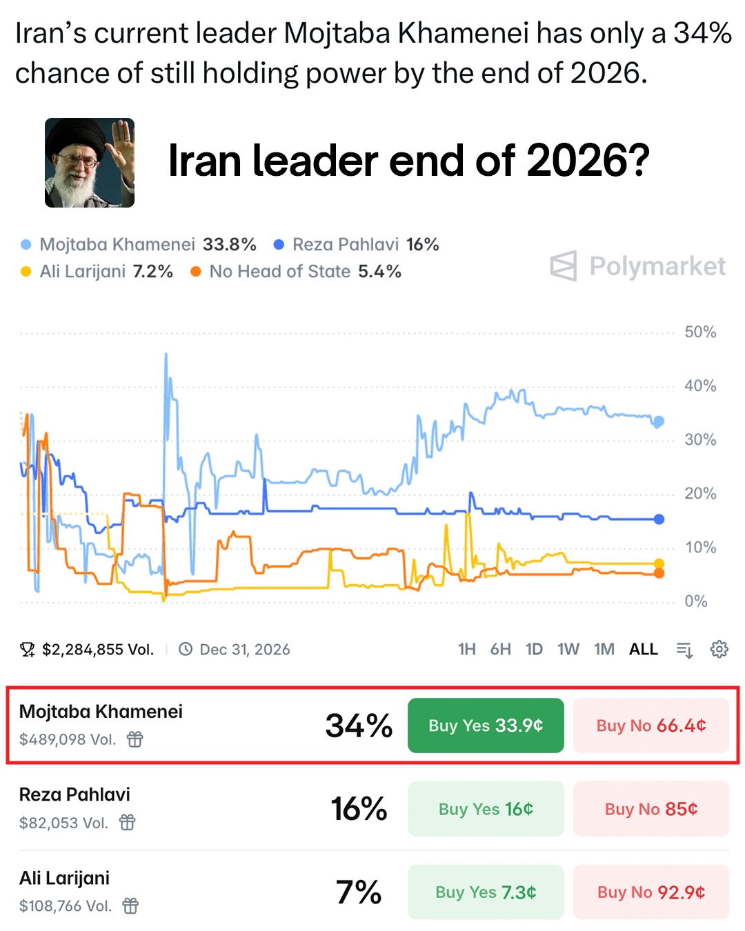This screenshot has width=745, height=931.
Task: Open the chart settings gear icon
Action: click(719, 649)
